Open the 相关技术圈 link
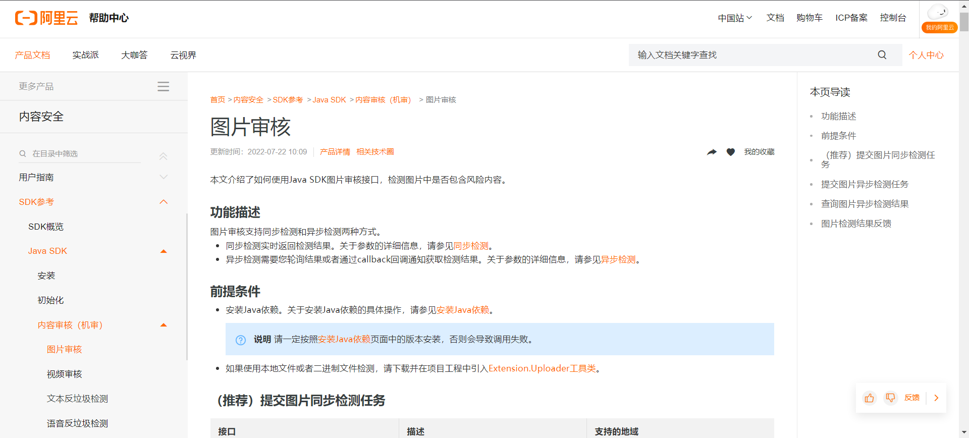The height and width of the screenshot is (438, 969). pos(375,152)
